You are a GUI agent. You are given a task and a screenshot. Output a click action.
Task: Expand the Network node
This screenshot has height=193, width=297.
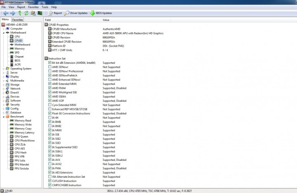pyautogui.click(x=3, y=88)
